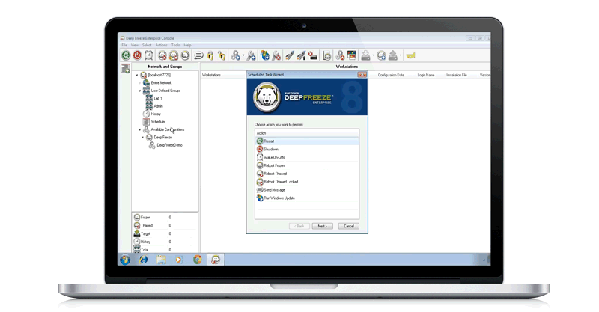Click the green Restart toolbar icon
Image resolution: width=599 pixels, height=312 pixels.
coord(126,56)
